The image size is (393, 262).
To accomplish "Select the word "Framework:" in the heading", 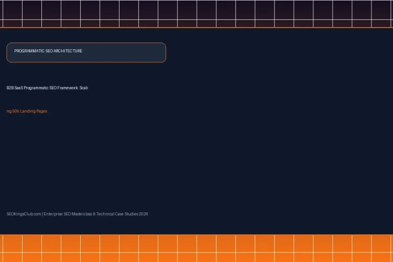I will pyautogui.click(x=68, y=88).
